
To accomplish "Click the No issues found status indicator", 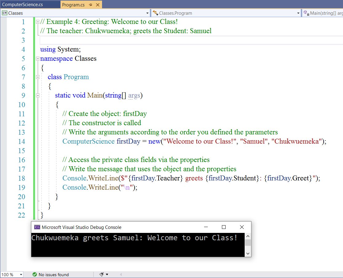I will click(x=51, y=275).
